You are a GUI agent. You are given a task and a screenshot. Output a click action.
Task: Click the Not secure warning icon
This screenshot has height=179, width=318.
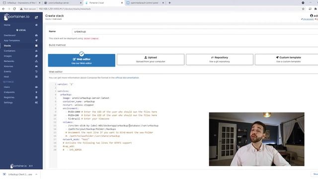pyautogui.click(x=21, y=9)
